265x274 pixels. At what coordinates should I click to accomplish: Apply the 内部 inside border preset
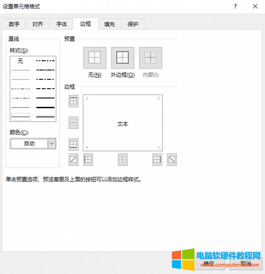[150, 58]
